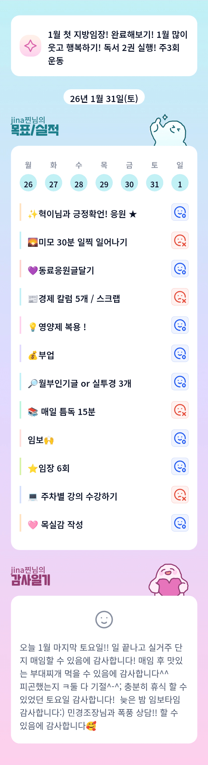The width and height of the screenshot is (208, 765).
Task: Click the pink sparkle star icon
Action: [30, 46]
